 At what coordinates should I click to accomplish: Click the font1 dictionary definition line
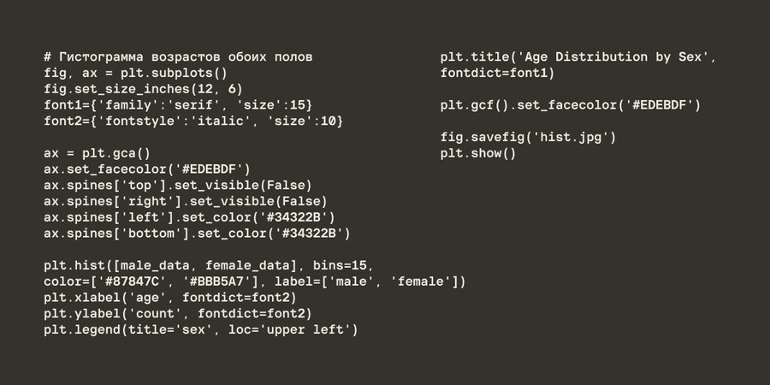coord(178,105)
